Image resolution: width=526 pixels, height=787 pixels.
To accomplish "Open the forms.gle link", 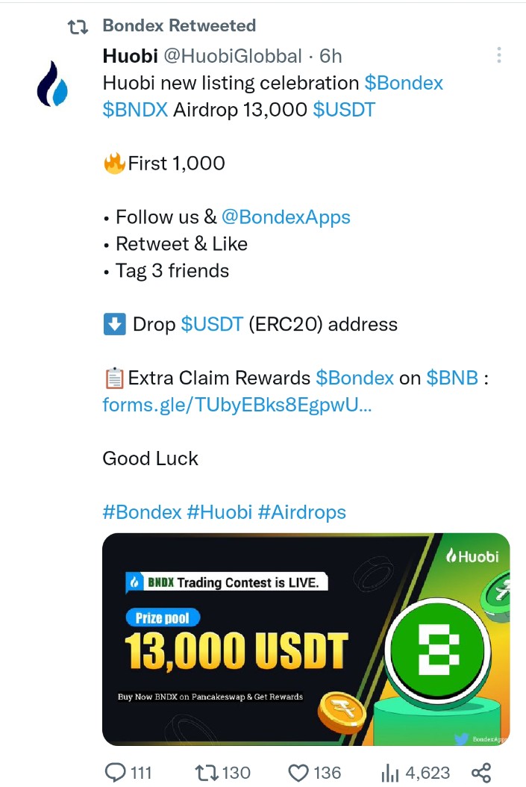I will [x=237, y=405].
